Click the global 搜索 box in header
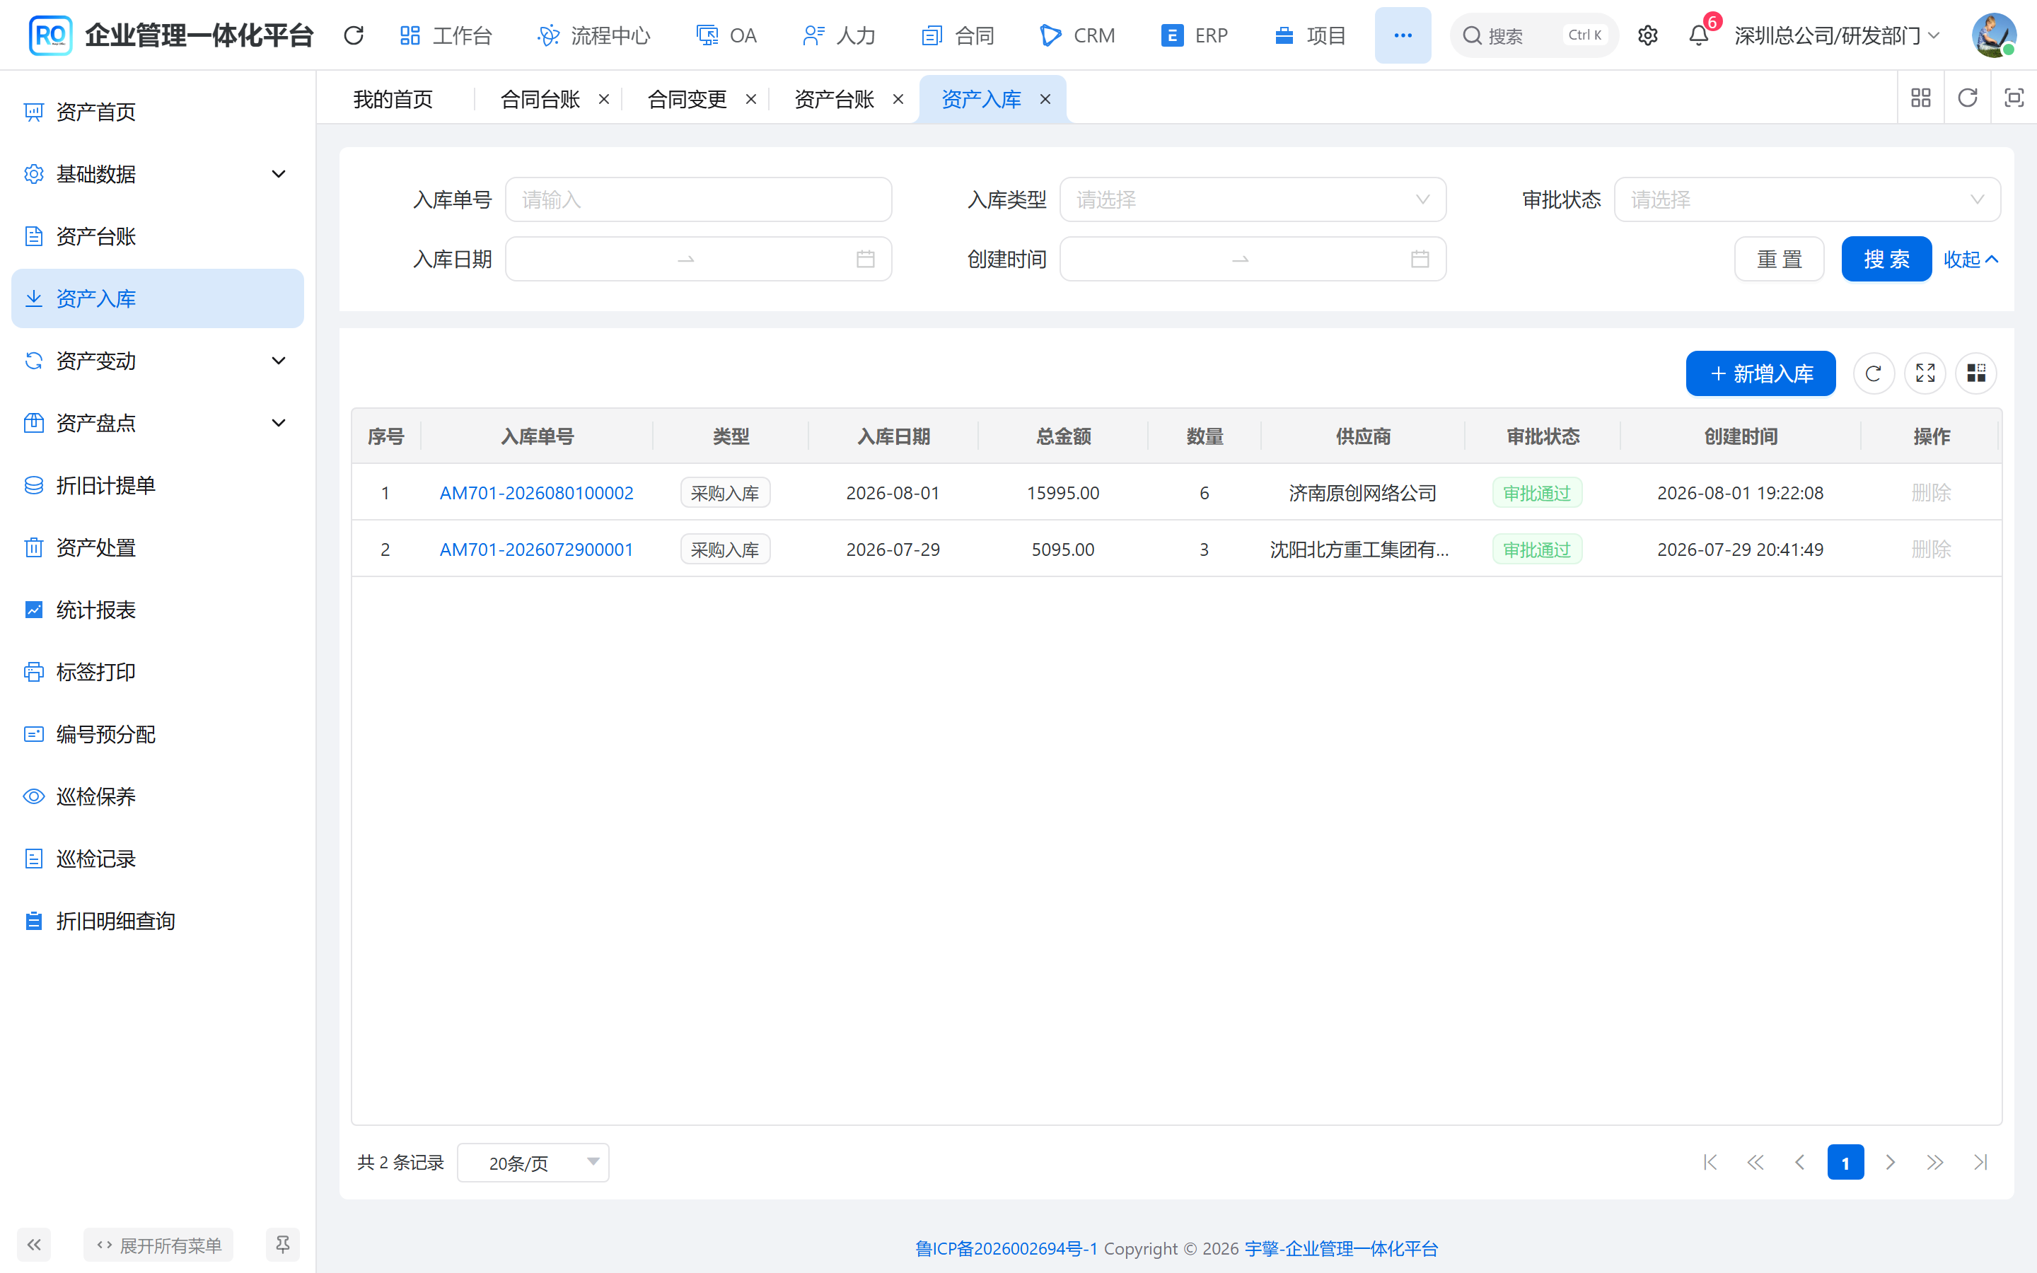This screenshot has width=2037, height=1273. point(1533,35)
